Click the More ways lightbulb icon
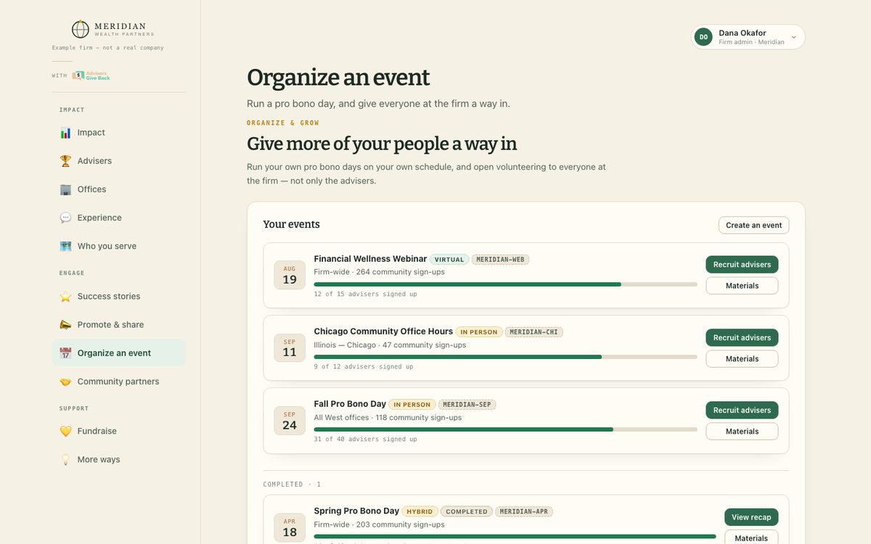 (65, 460)
